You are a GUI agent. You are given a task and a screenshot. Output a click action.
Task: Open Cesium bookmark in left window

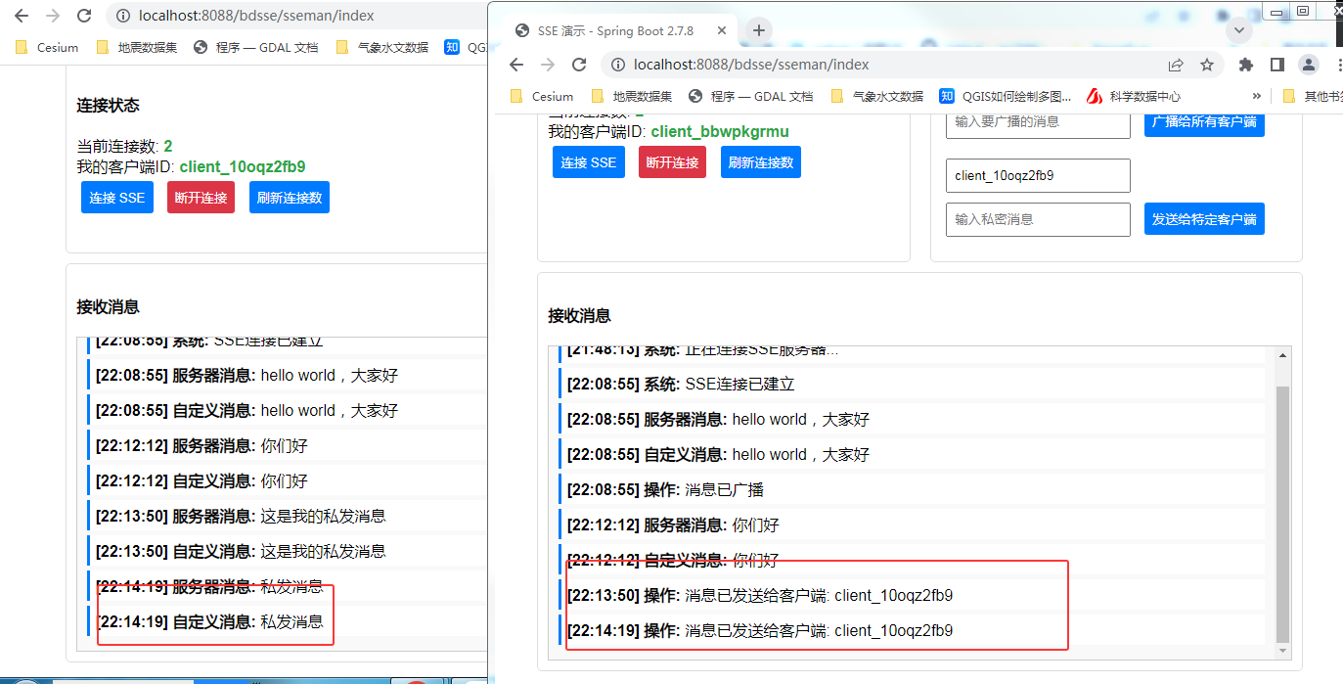pos(47,47)
